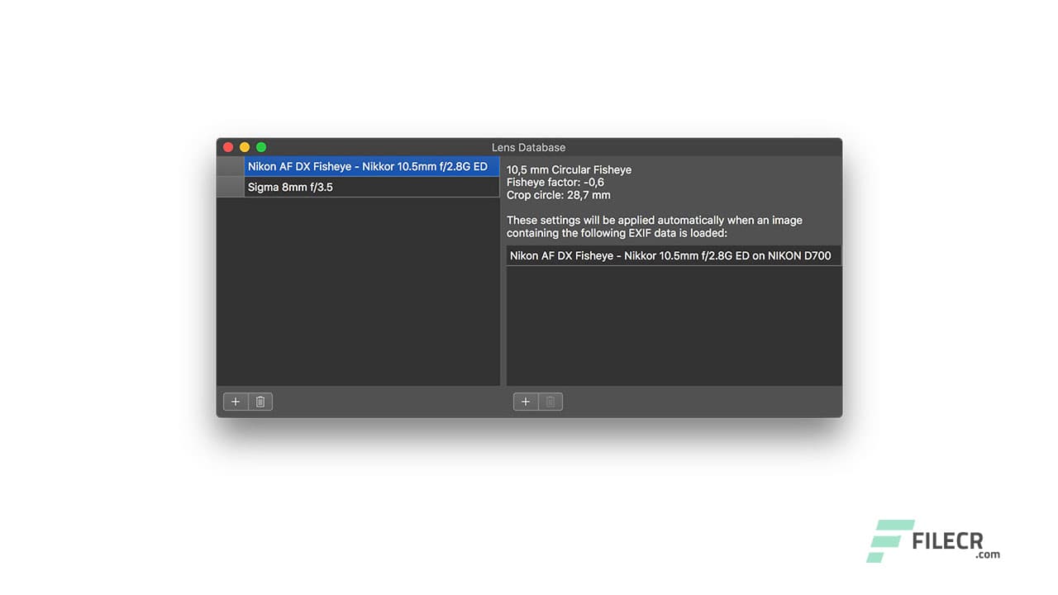Select the plus icon in the left button pair
1058x595 pixels.
[236, 401]
